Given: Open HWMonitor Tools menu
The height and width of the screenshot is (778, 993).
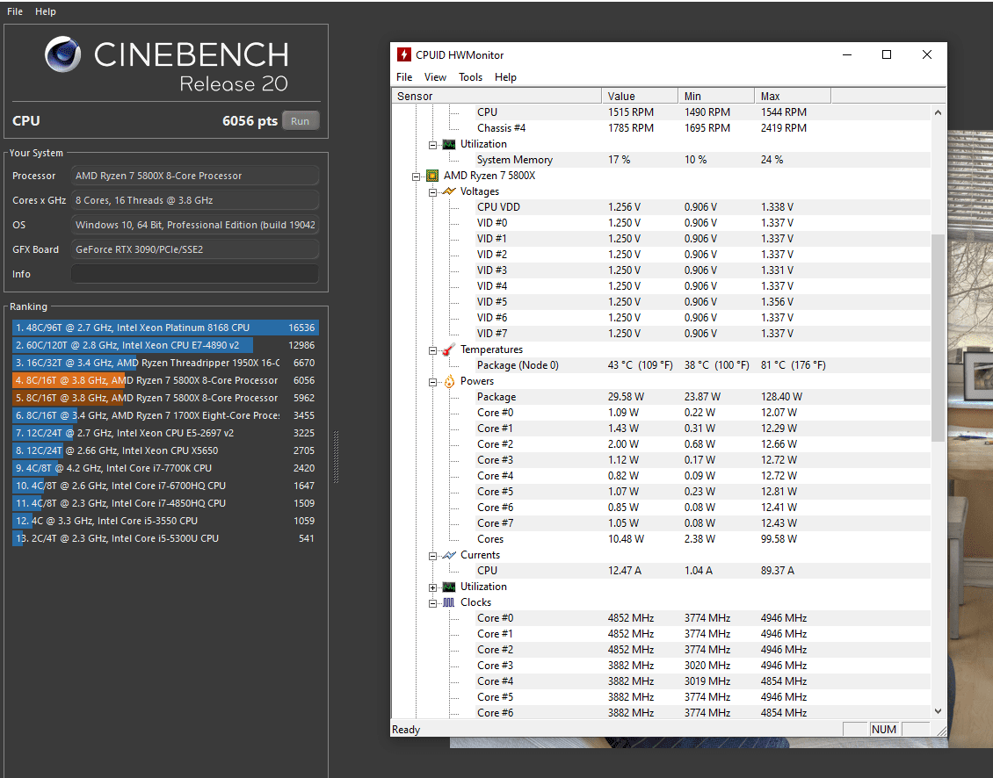Looking at the screenshot, I should (x=470, y=77).
